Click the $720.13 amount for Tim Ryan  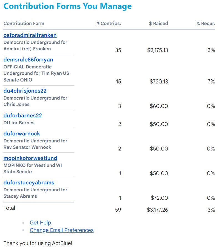[x=159, y=81]
